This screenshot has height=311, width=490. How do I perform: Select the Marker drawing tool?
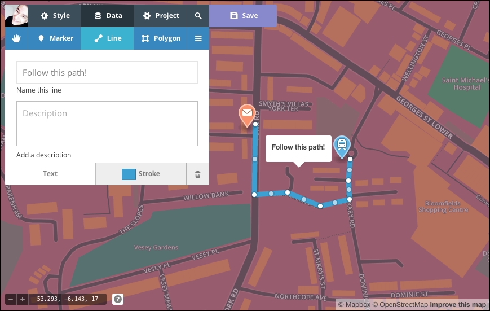click(x=55, y=38)
